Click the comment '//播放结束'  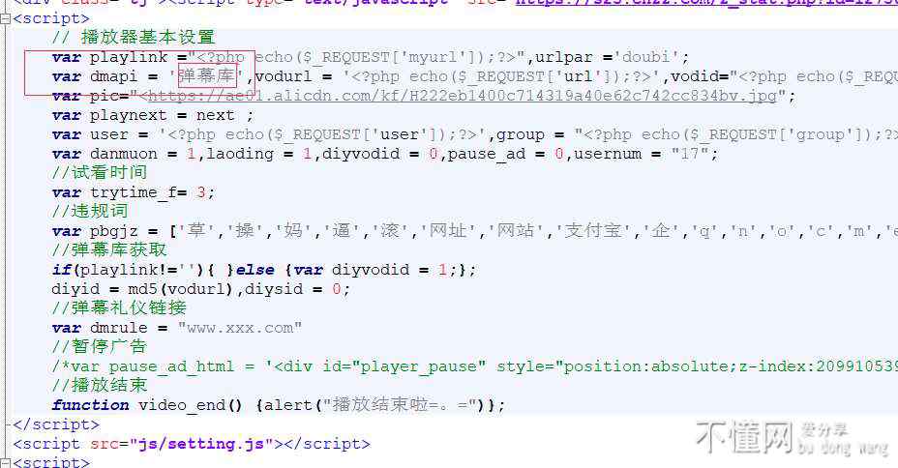99,385
